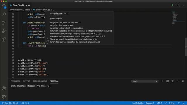This screenshot has height=105, width=187.
Task: Switch to the OUTPUT tab
Action: [26, 81]
